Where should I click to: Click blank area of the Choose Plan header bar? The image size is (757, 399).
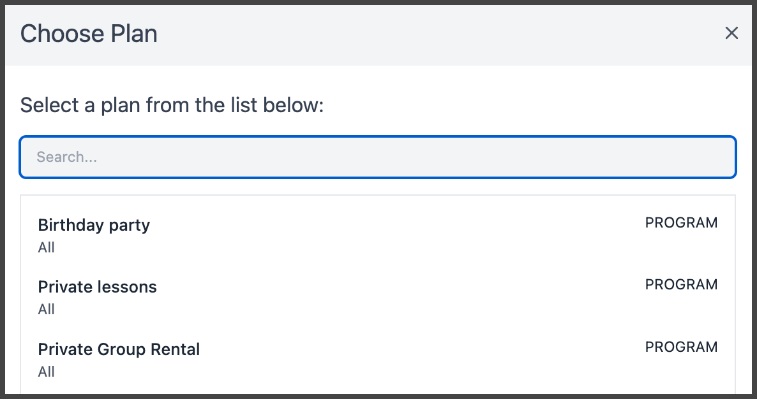435,34
